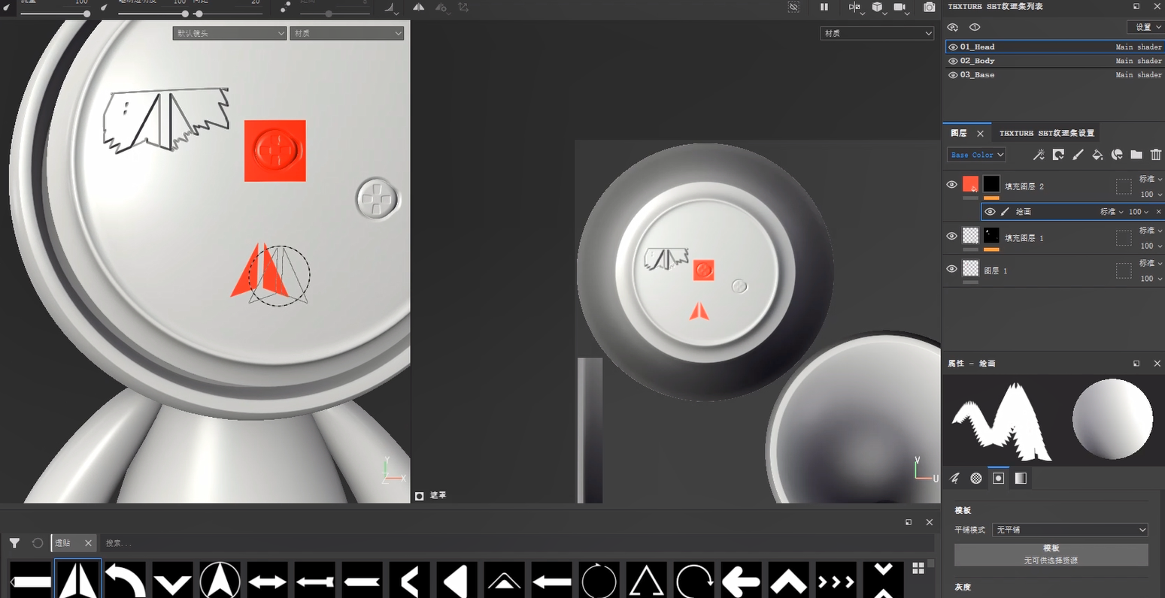The height and width of the screenshot is (598, 1165).
Task: Select the 03_Base texture set
Action: tap(977, 75)
